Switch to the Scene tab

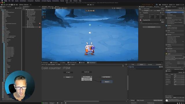point(45,7)
